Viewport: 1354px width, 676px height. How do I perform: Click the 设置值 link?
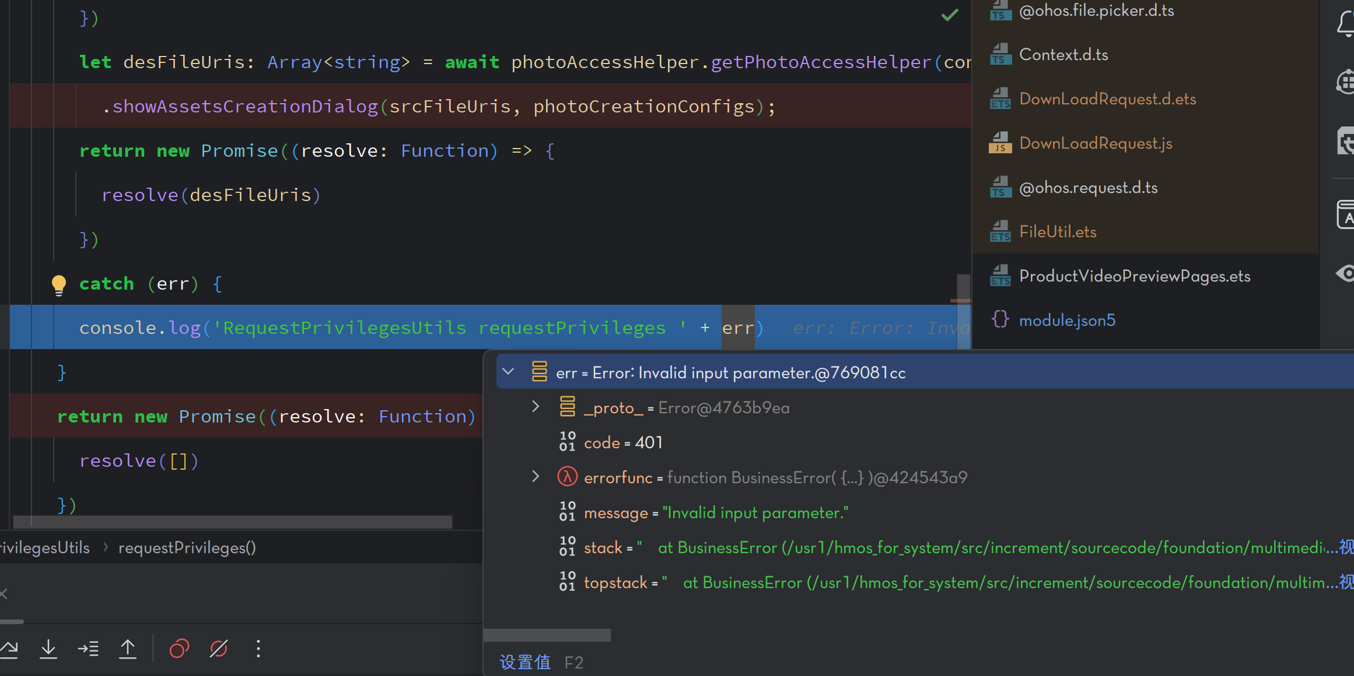pos(525,663)
